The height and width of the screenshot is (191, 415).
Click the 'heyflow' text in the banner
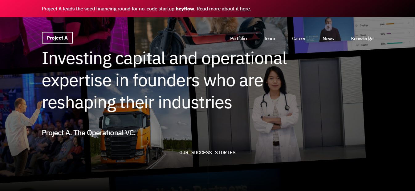pos(185,9)
